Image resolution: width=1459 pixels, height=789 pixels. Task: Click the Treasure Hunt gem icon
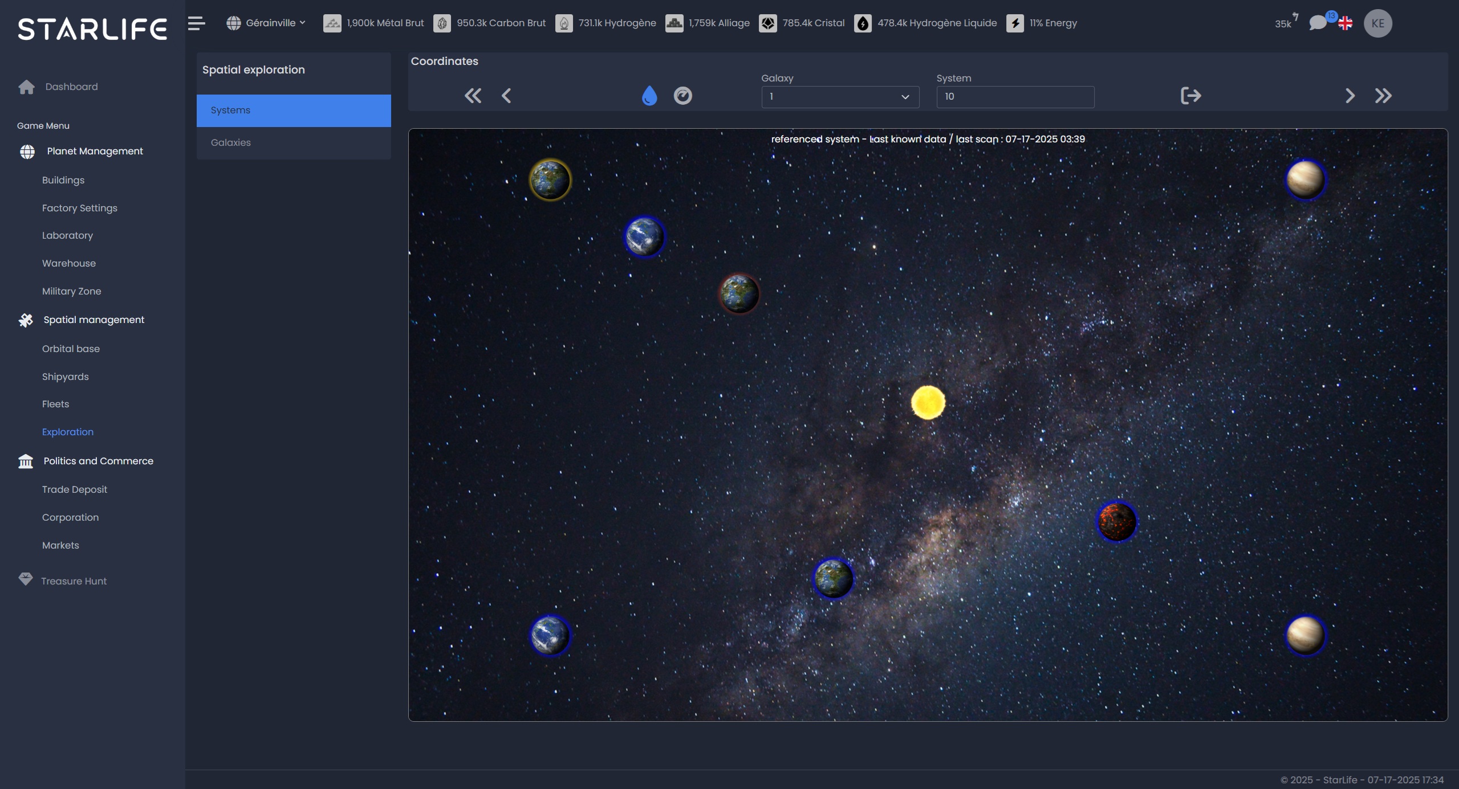click(x=26, y=579)
